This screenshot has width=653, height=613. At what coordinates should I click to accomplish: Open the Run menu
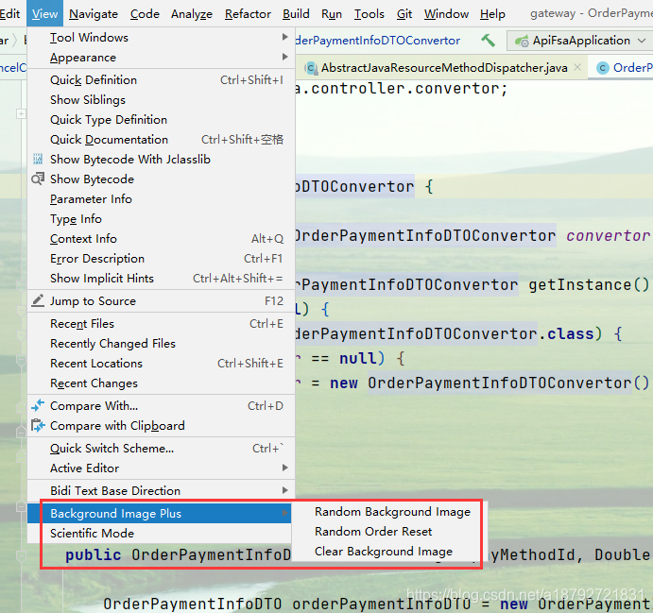332,14
